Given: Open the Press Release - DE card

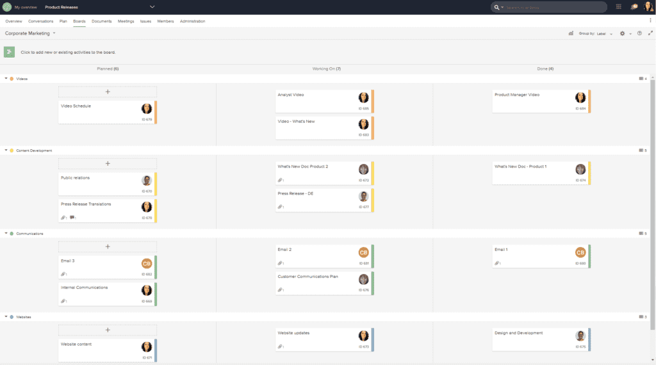Looking at the screenshot, I should [325, 200].
